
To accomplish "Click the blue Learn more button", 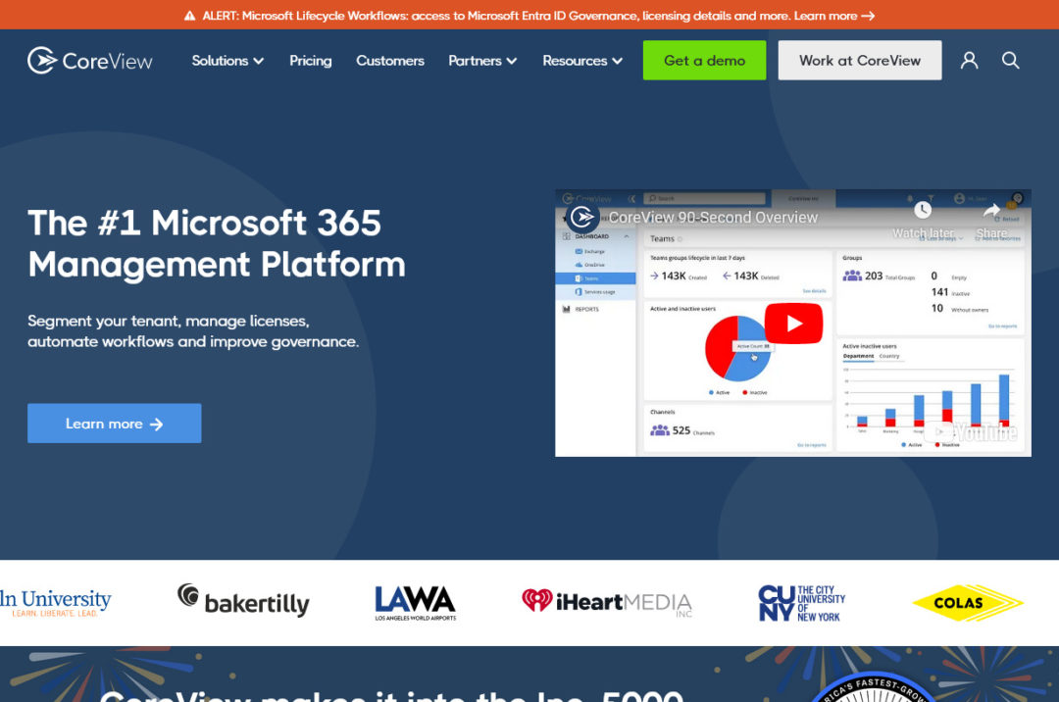I will click(x=114, y=424).
